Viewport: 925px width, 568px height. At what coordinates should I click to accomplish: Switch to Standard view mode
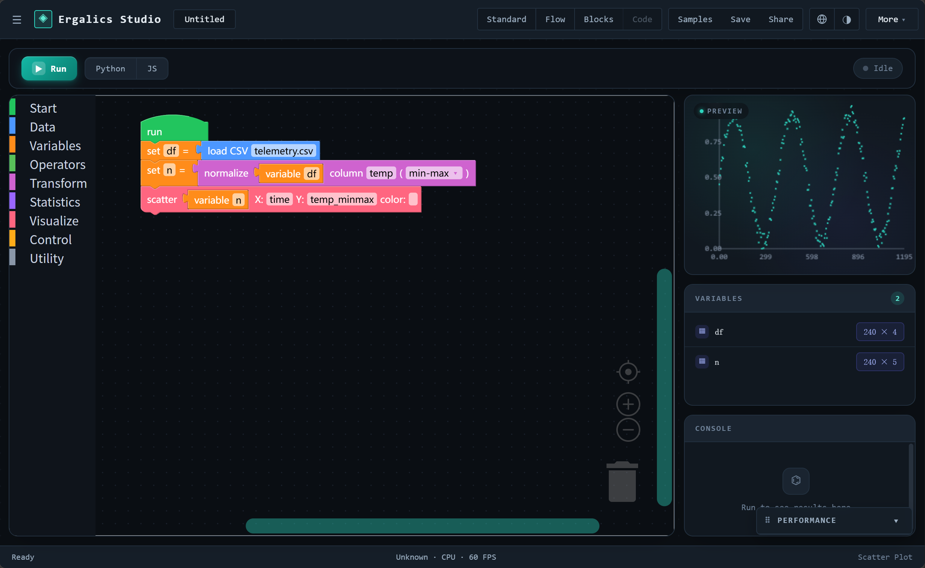tap(506, 19)
